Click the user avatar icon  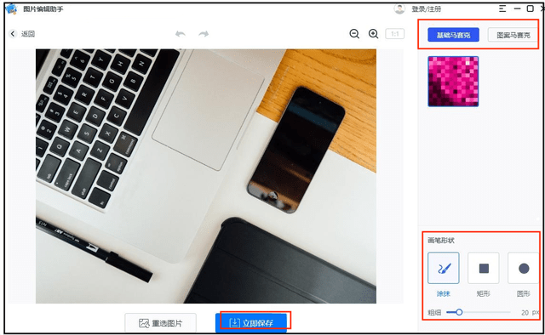399,9
